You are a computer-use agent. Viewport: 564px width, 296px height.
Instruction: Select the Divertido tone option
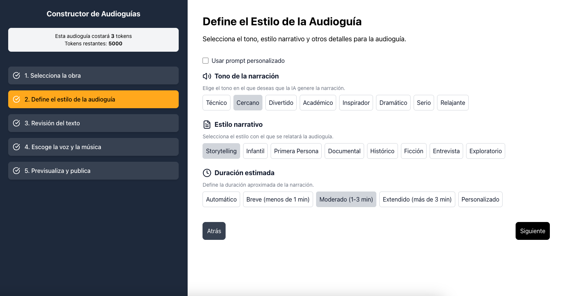point(281,103)
